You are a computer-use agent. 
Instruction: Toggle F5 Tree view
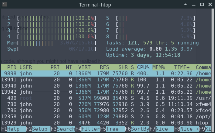(112, 129)
